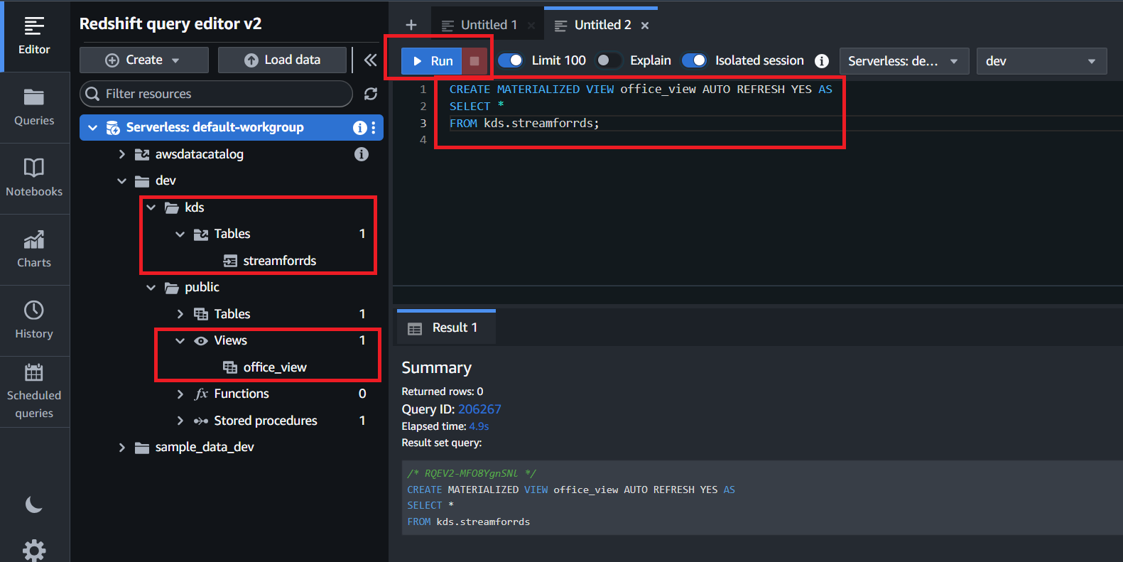The width and height of the screenshot is (1123, 562).
Task: Open the Create dropdown
Action: point(144,60)
